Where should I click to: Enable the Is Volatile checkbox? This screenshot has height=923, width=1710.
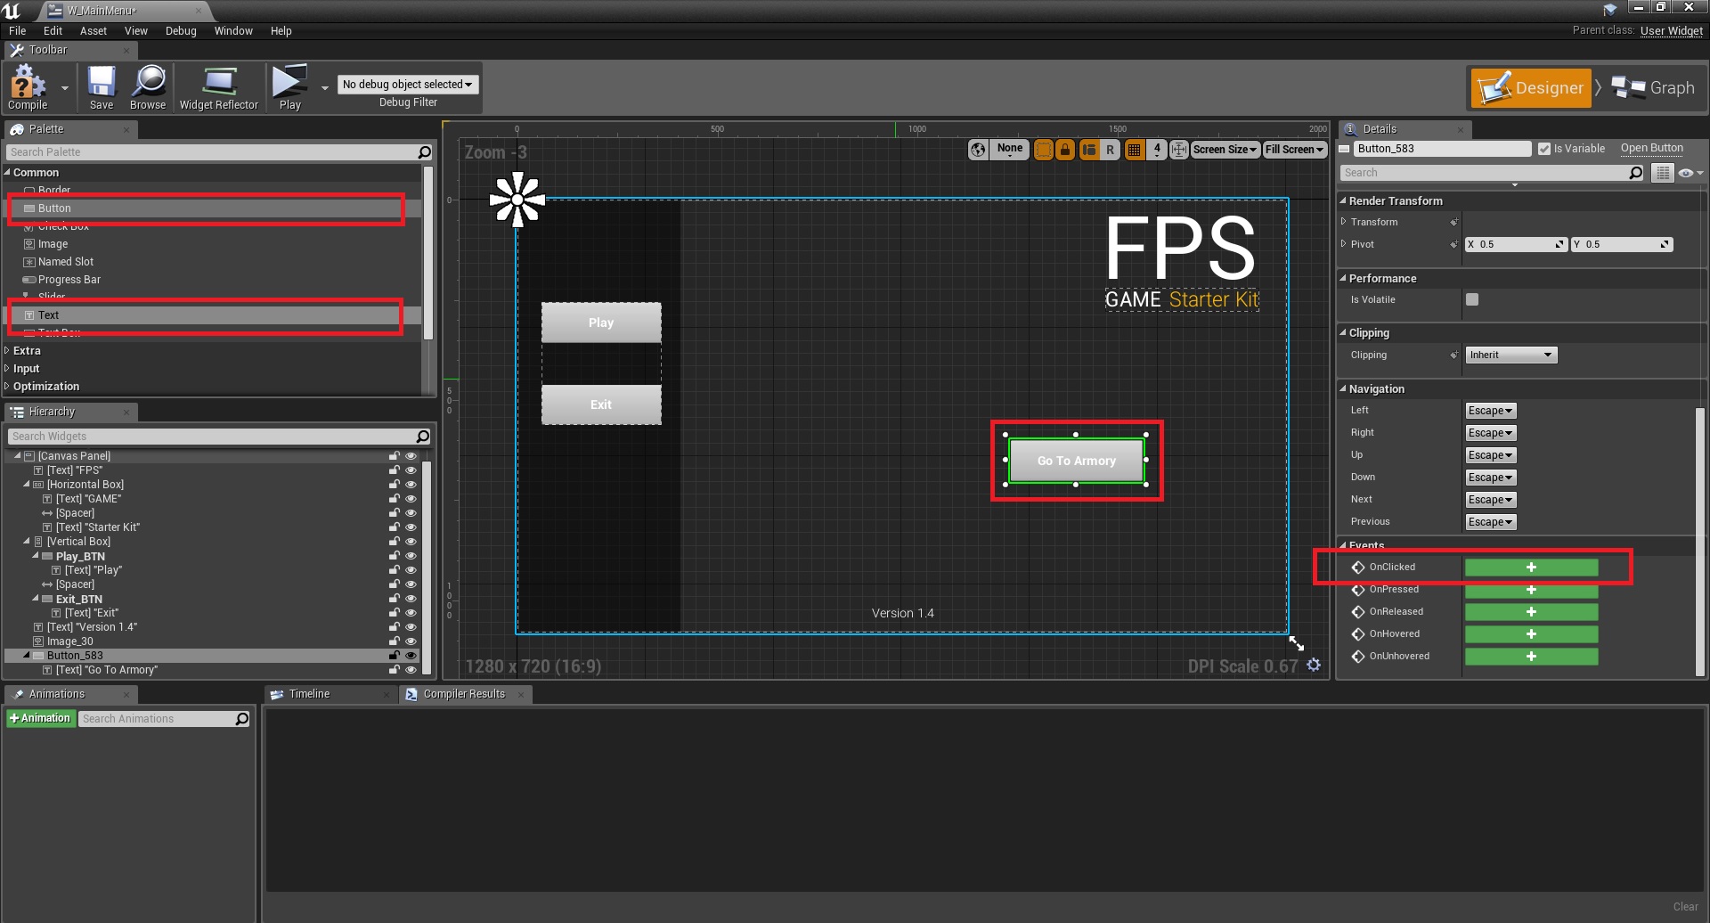(x=1472, y=300)
